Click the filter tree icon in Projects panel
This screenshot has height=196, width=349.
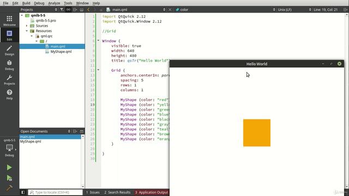(x=62, y=10)
